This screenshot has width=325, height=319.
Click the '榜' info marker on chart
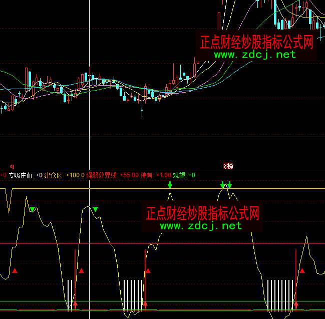[x=228, y=166]
